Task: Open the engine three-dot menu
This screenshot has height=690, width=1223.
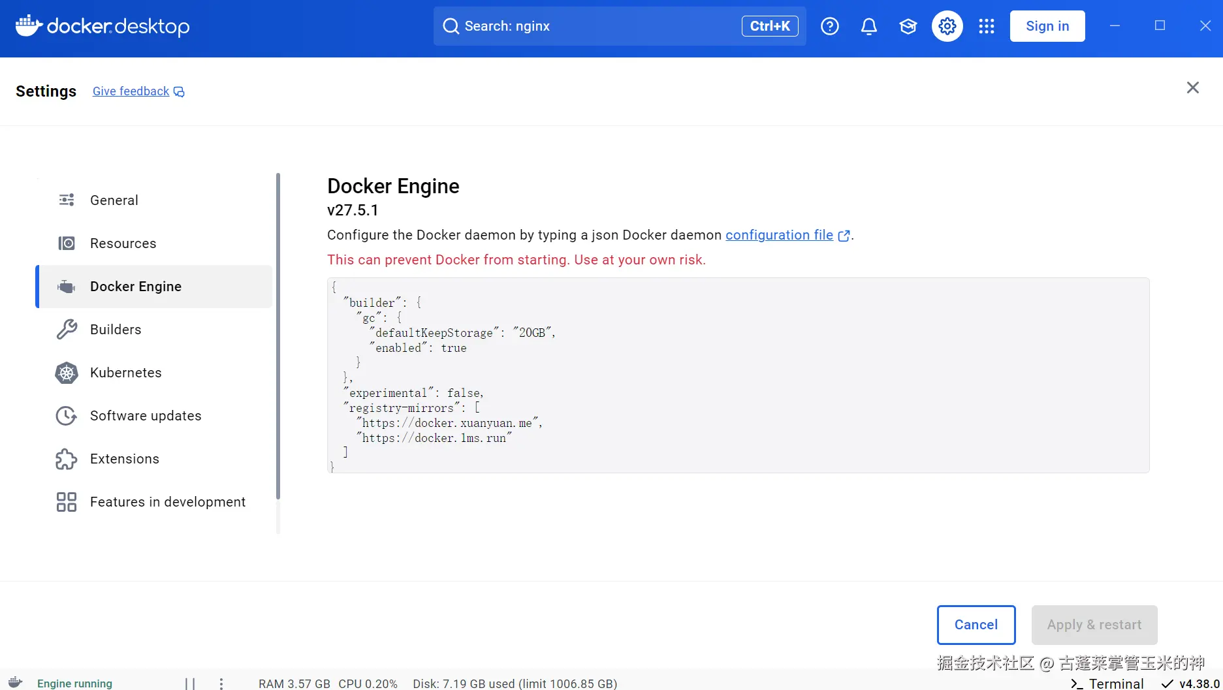Action: pos(221,683)
